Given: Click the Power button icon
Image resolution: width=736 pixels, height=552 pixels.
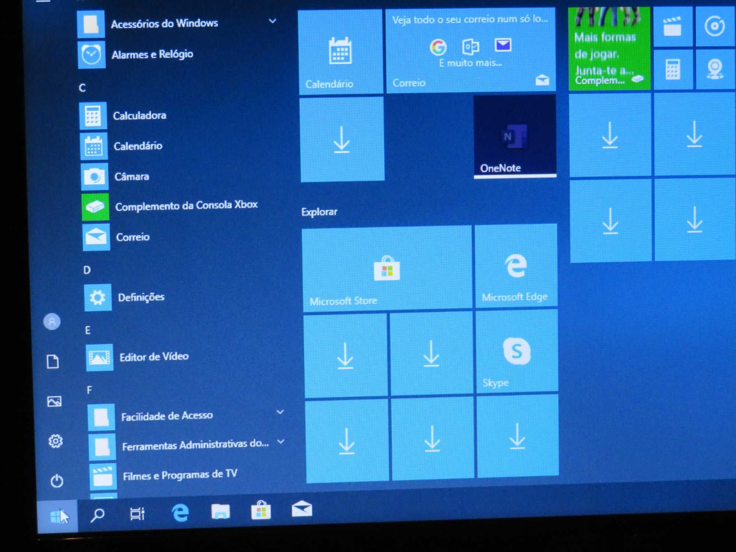Looking at the screenshot, I should coord(57,481).
